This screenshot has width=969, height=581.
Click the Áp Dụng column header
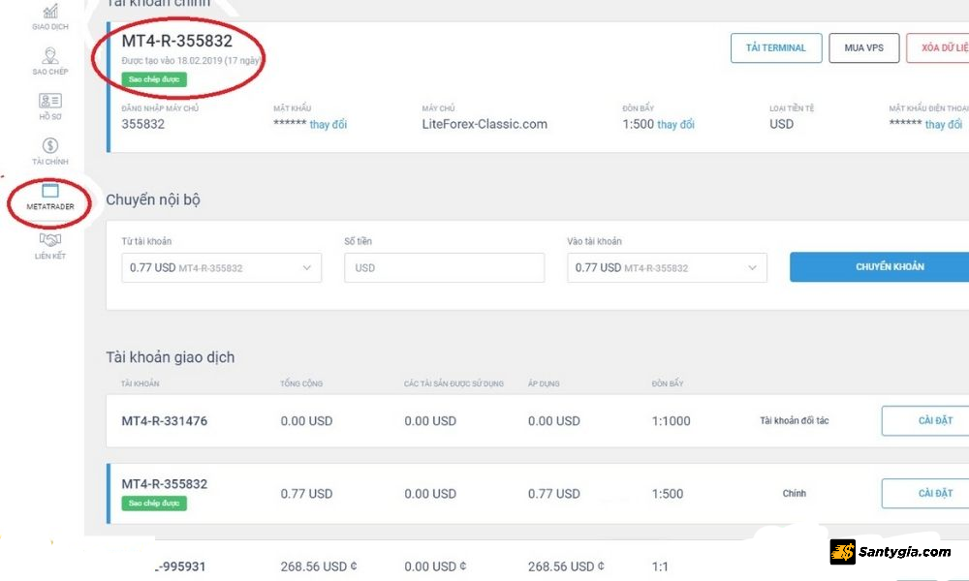coord(544,383)
